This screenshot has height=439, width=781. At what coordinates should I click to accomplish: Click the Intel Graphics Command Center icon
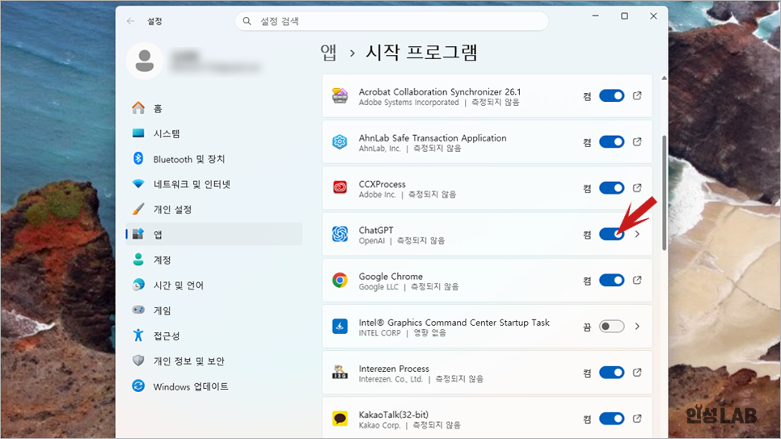pyautogui.click(x=340, y=327)
